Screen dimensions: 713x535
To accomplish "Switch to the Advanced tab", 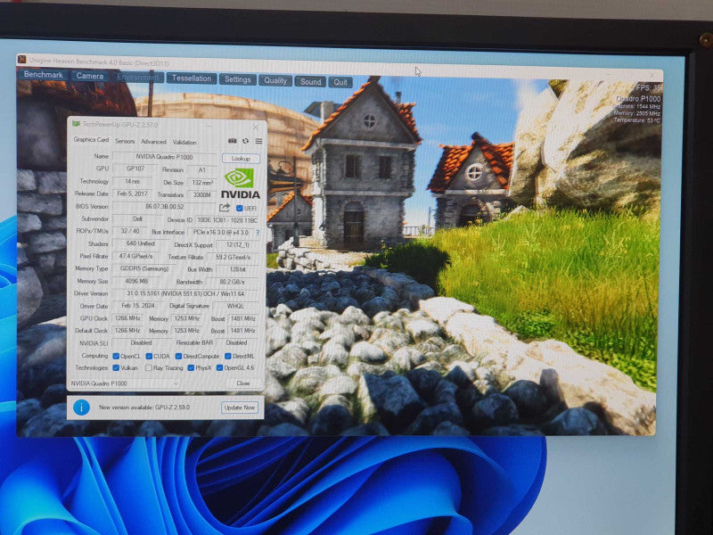I will tap(153, 142).
